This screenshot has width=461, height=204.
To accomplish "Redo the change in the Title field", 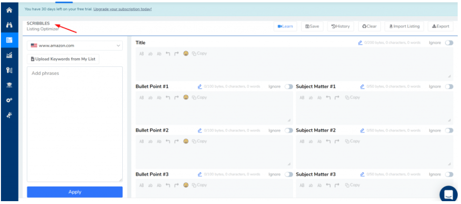I will (177, 54).
